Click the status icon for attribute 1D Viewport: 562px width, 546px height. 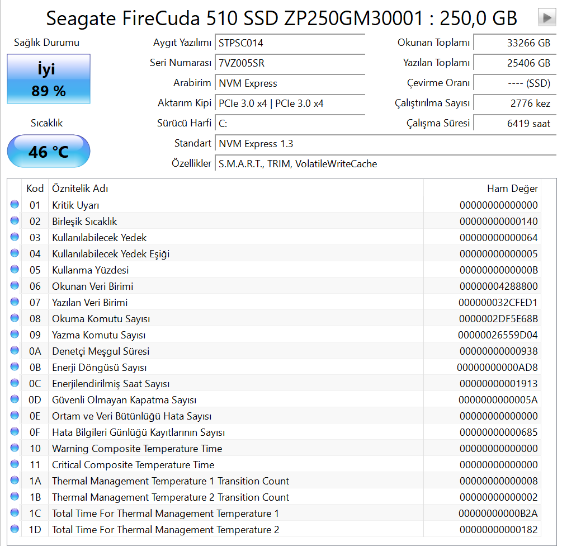[x=15, y=530]
